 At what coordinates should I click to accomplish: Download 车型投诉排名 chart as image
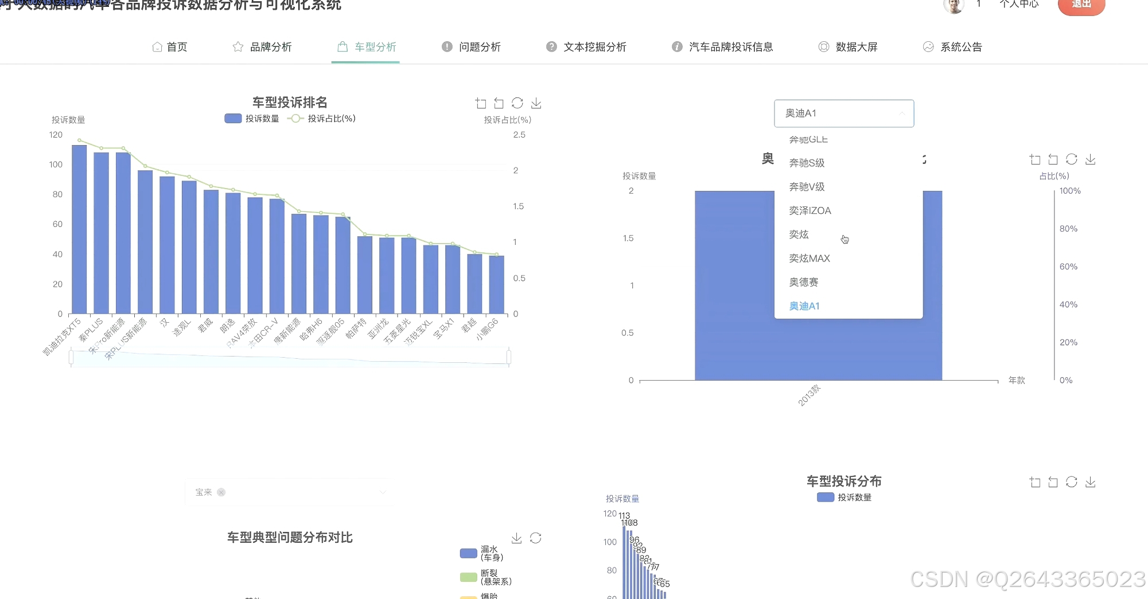pos(536,103)
